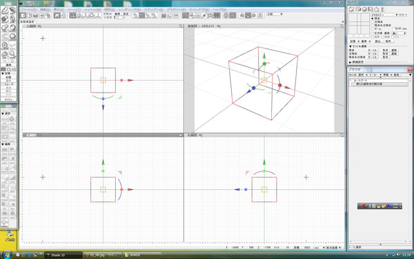Click the last icon in camera panel toolbar
The width and height of the screenshot is (414, 259).
coord(382,9)
